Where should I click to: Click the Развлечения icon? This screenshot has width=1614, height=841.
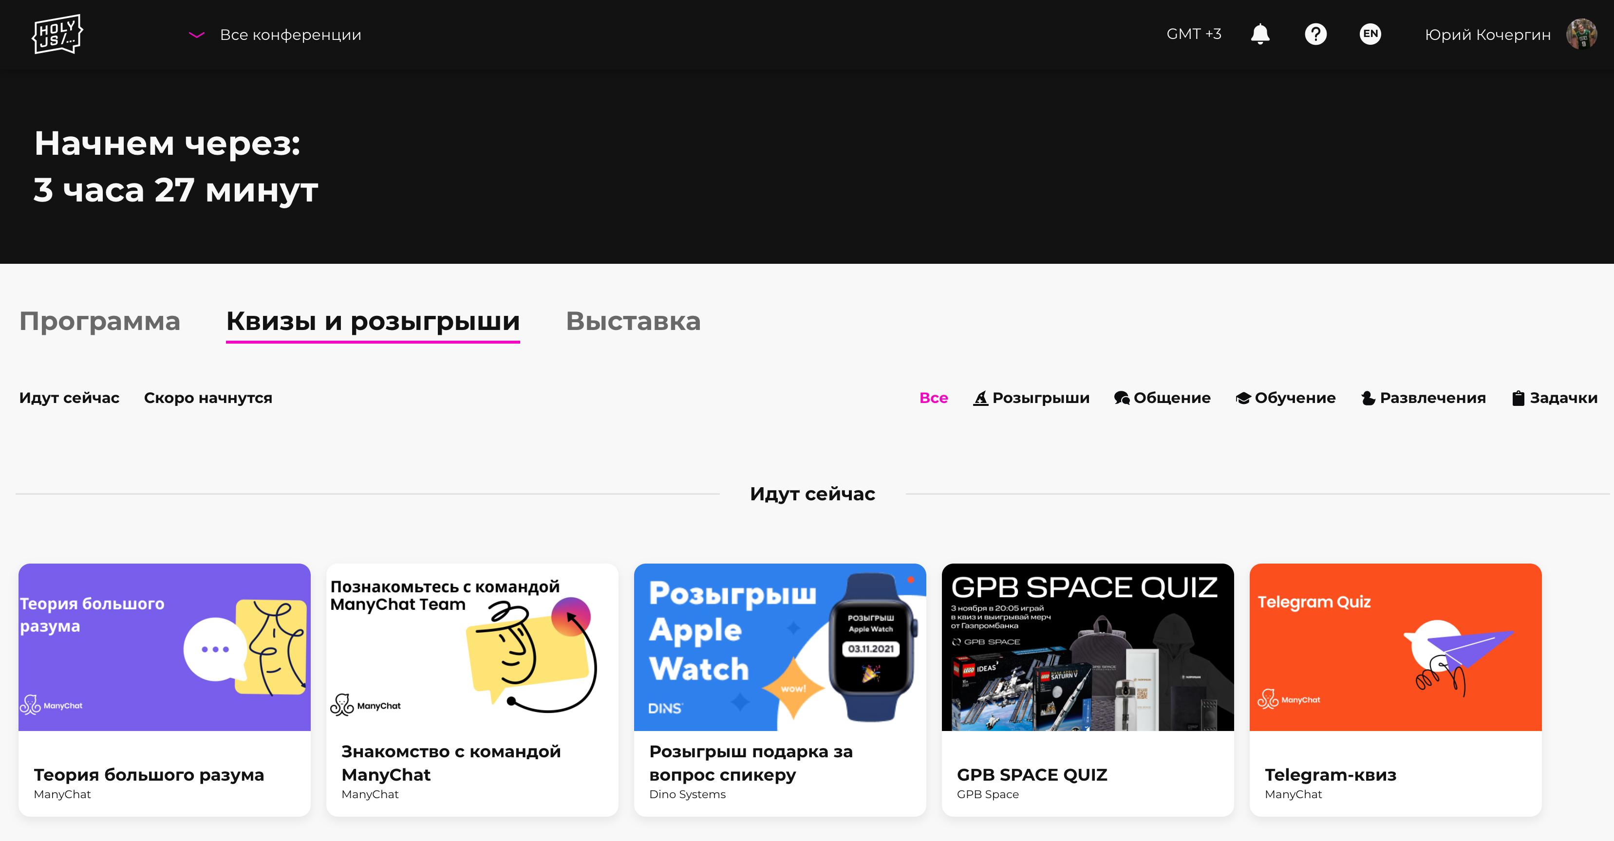(1369, 398)
